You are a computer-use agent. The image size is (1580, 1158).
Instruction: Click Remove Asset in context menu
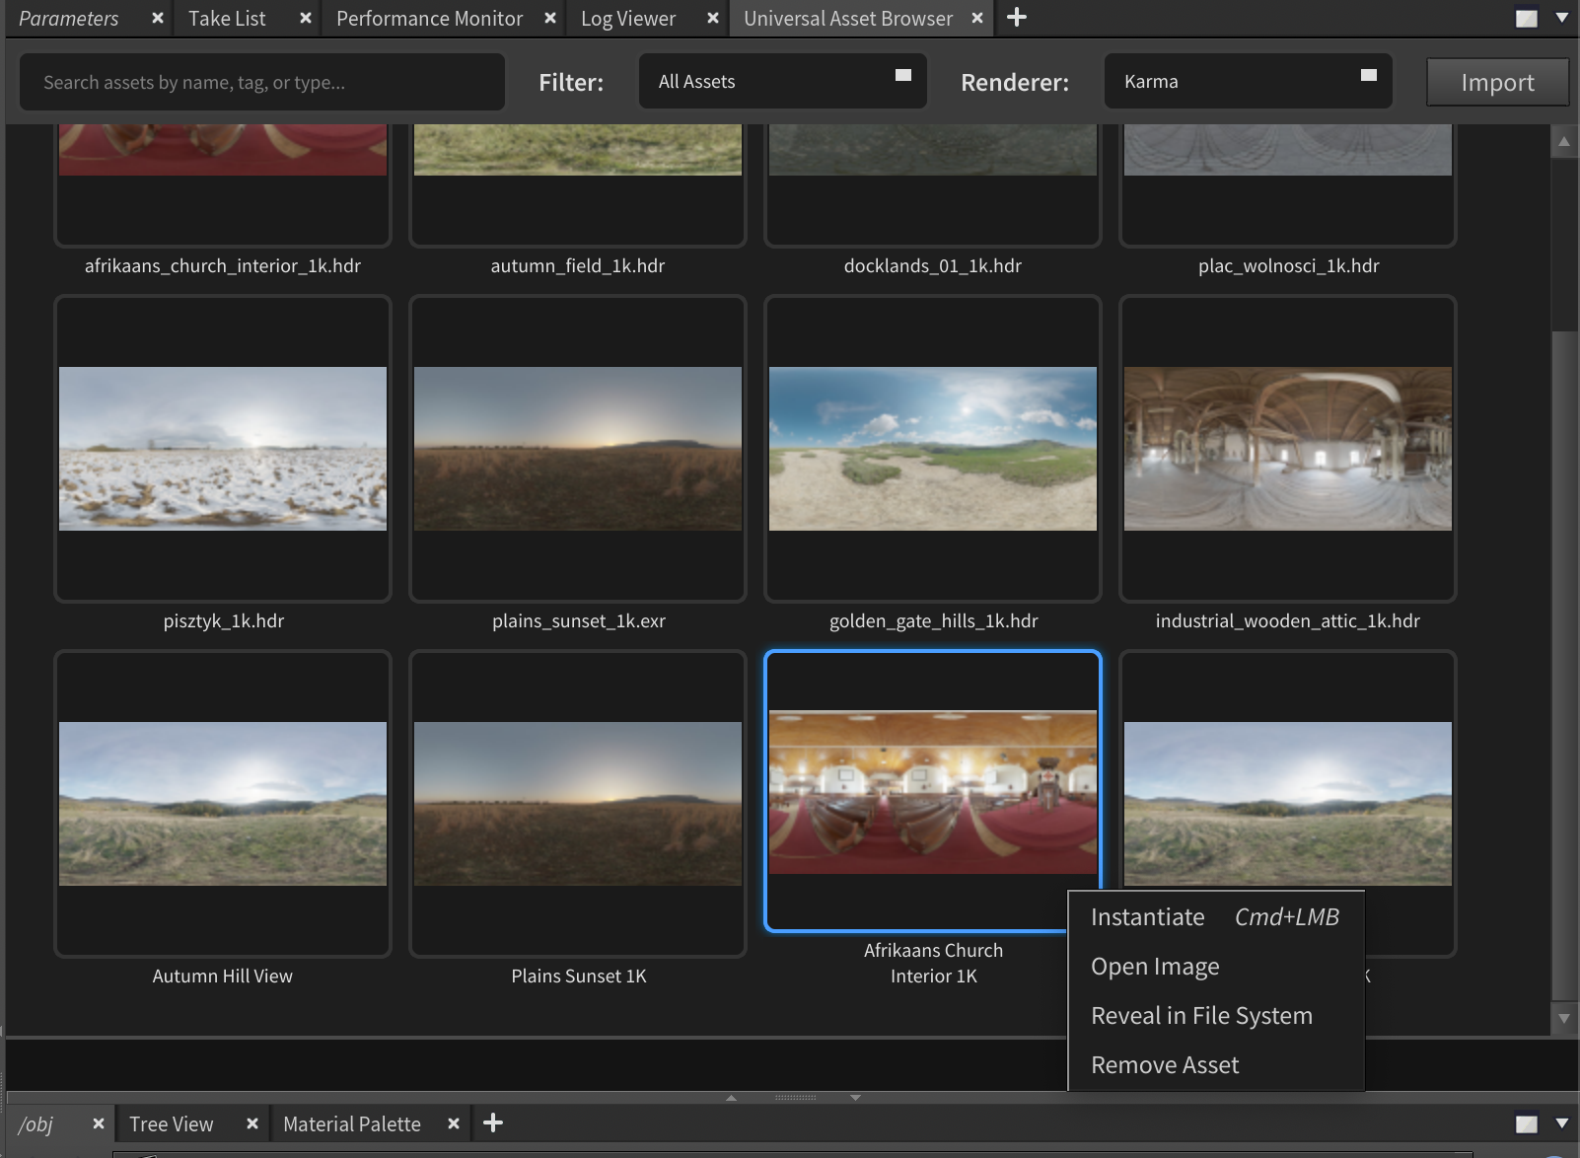[x=1165, y=1065]
